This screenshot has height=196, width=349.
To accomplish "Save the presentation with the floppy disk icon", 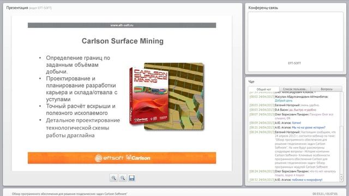I will pos(131,178).
